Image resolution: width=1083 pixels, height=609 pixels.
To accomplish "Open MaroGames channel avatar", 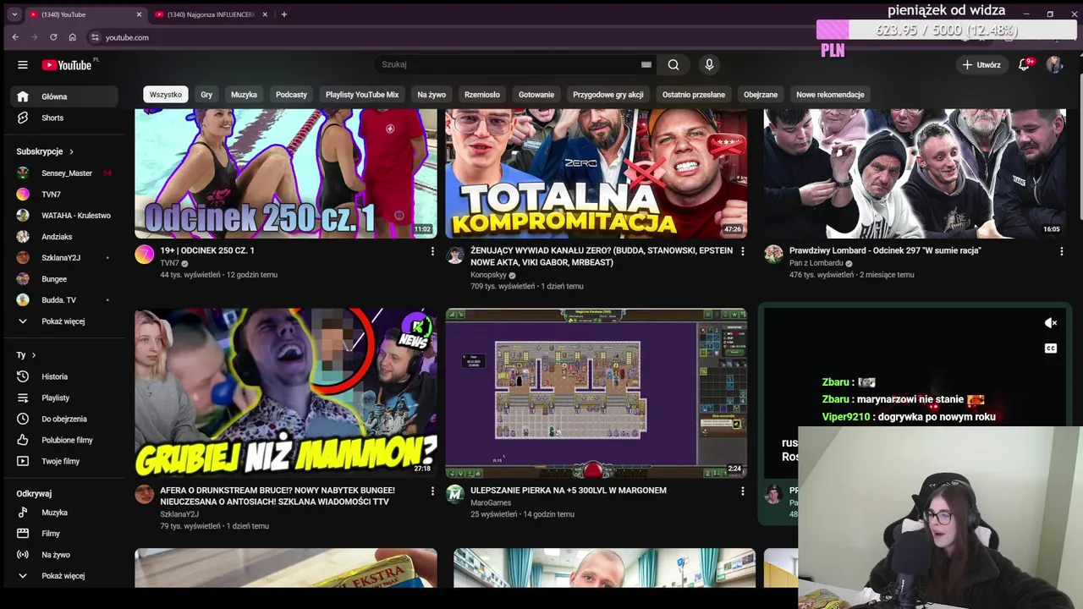I will tap(455, 494).
